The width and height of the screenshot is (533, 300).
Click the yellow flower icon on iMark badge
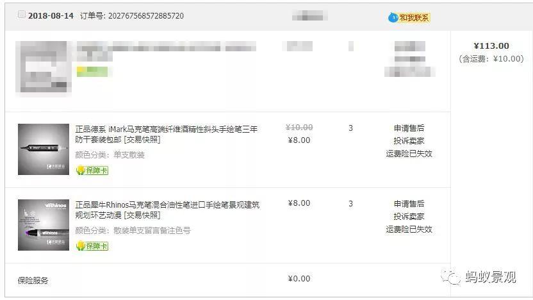click(x=81, y=170)
